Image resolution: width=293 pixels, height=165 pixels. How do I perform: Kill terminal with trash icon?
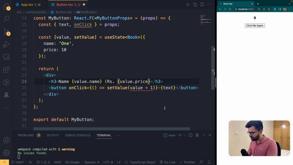click(x=197, y=135)
